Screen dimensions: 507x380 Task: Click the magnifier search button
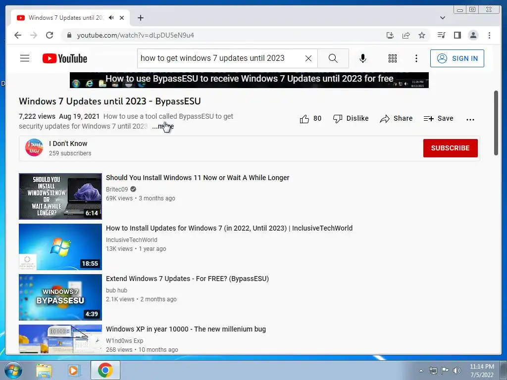333,58
